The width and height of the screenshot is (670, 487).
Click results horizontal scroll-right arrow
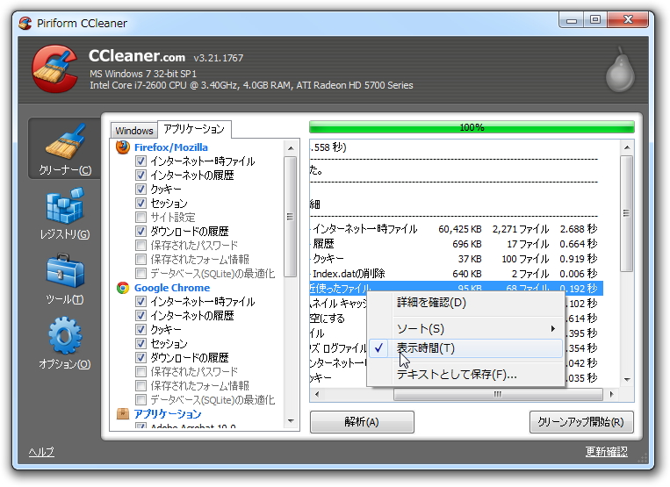(611, 394)
